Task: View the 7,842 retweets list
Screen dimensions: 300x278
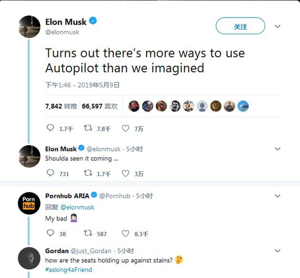Action: (61, 106)
